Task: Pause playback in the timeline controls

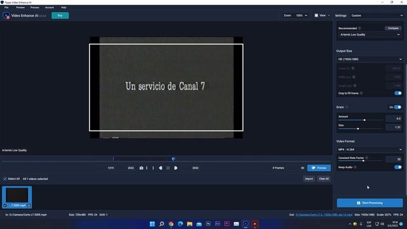Action: (168, 168)
